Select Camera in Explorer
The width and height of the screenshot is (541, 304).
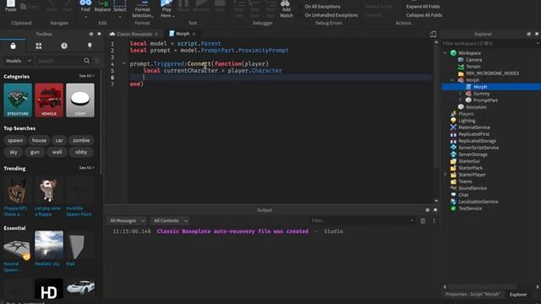click(473, 60)
